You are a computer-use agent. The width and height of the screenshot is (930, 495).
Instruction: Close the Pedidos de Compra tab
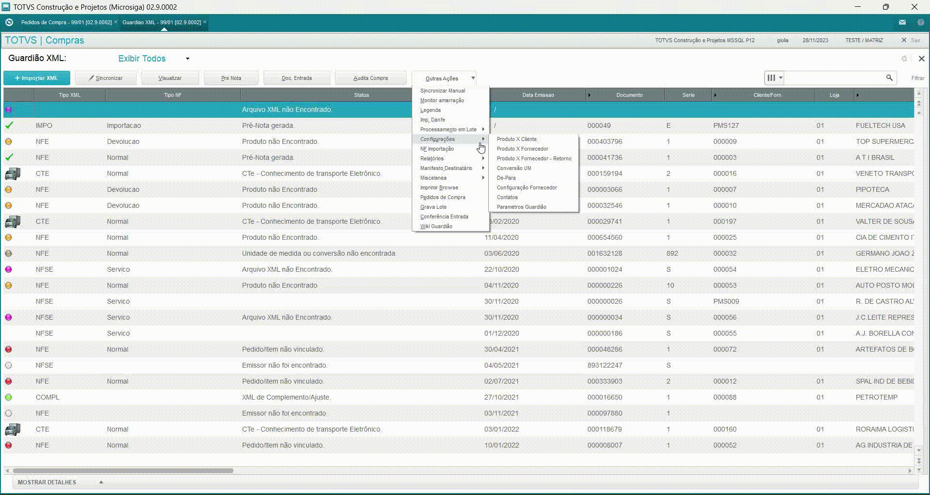[x=115, y=22]
